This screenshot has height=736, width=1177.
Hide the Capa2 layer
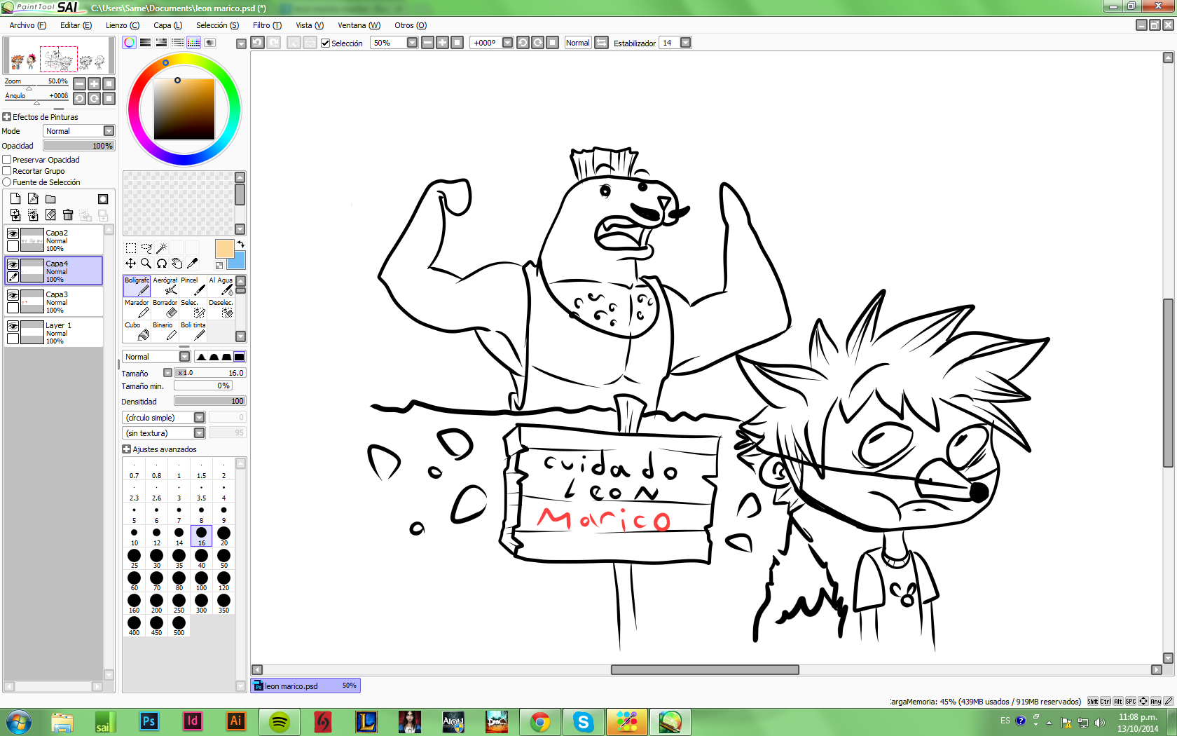(x=13, y=233)
